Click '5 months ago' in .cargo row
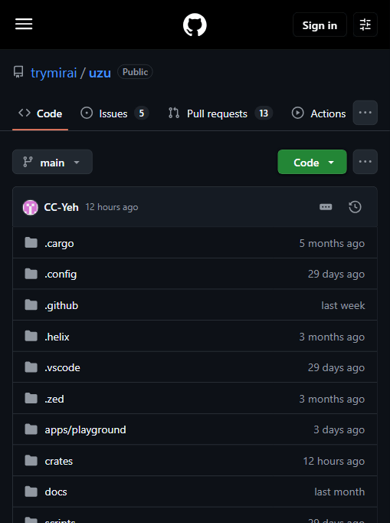 (x=332, y=244)
